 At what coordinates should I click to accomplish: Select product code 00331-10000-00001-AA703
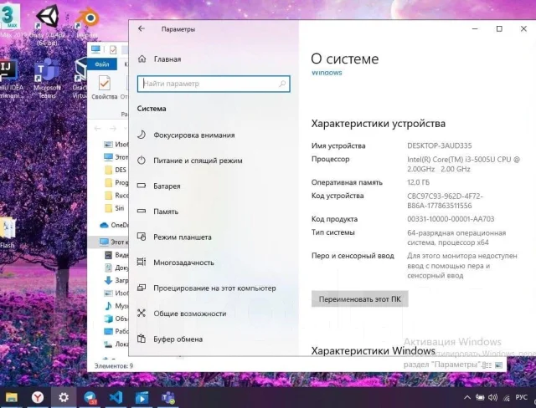(451, 219)
